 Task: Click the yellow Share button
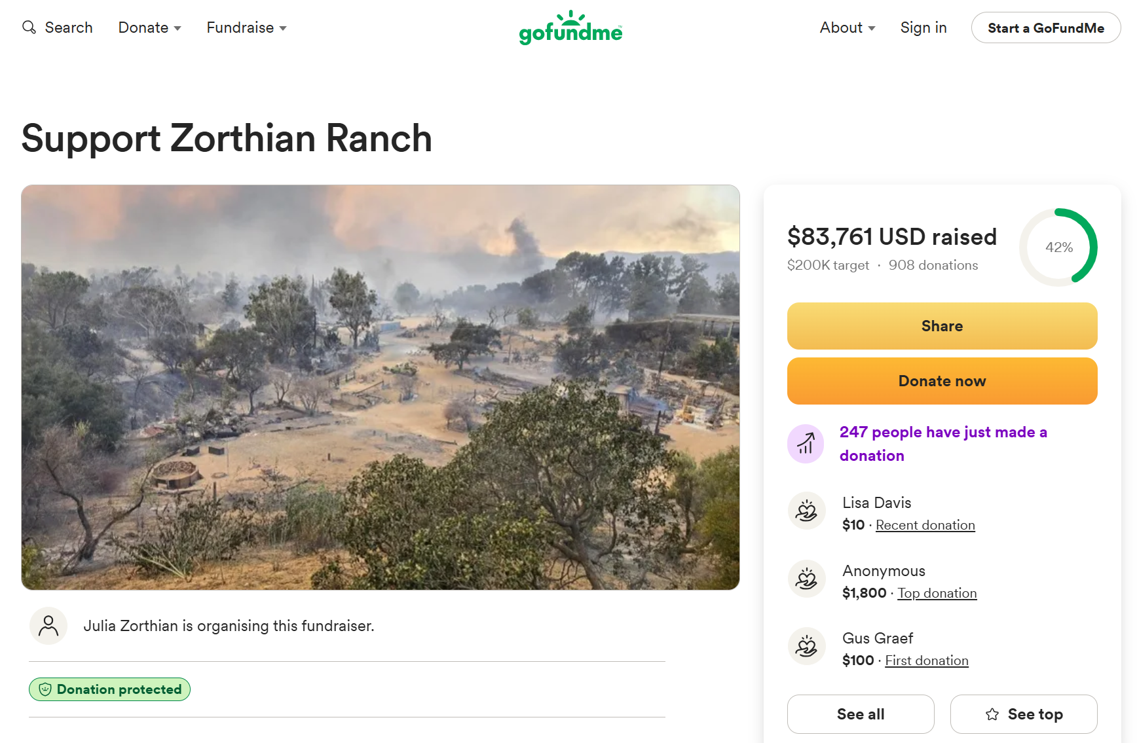pyautogui.click(x=942, y=326)
